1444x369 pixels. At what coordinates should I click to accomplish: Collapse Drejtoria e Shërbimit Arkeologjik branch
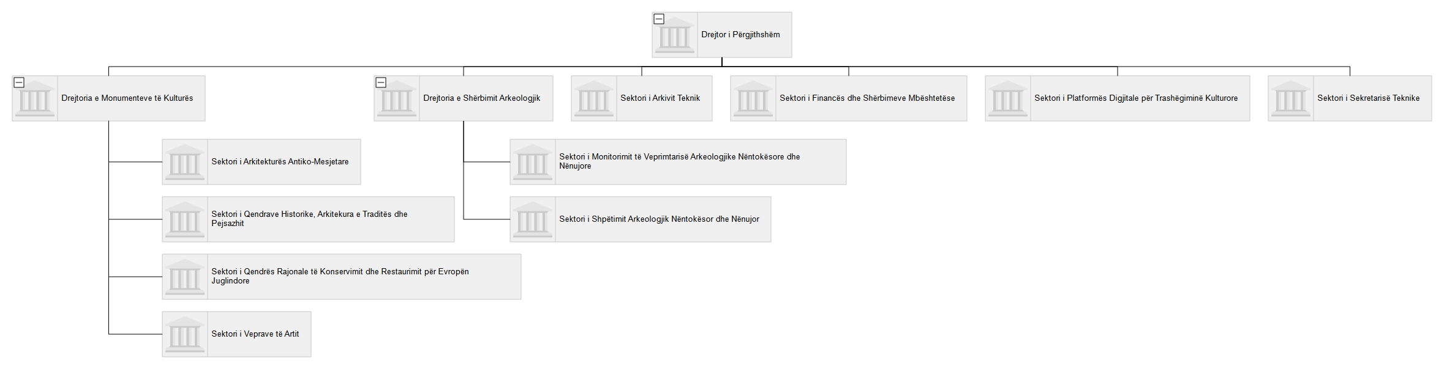click(381, 82)
